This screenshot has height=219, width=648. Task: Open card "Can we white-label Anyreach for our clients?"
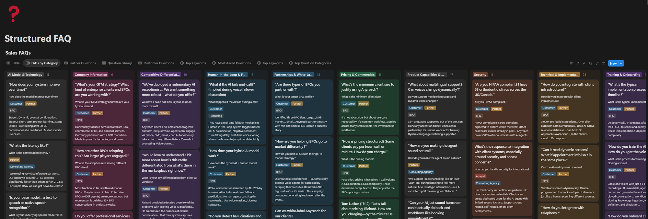(302, 213)
